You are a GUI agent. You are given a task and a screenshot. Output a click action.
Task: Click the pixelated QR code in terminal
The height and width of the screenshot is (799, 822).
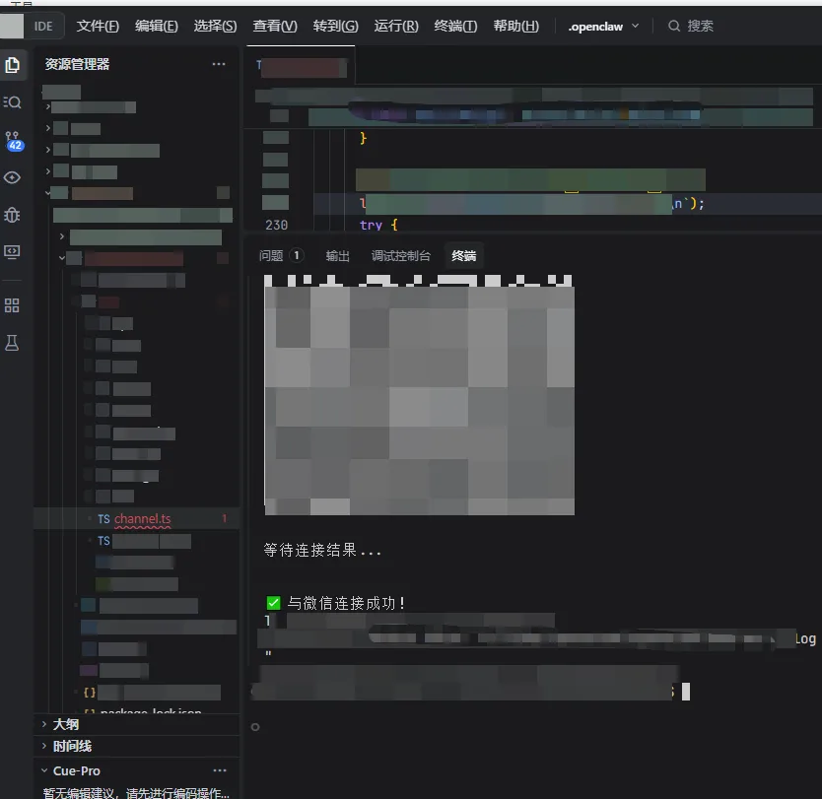point(419,395)
